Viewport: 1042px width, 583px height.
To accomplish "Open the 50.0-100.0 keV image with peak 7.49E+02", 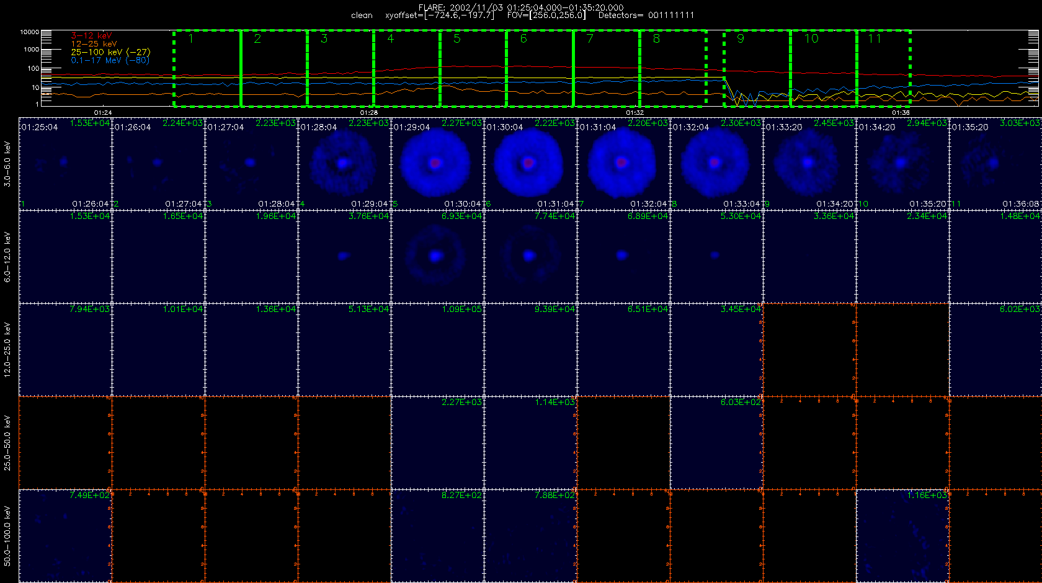I will point(65,535).
